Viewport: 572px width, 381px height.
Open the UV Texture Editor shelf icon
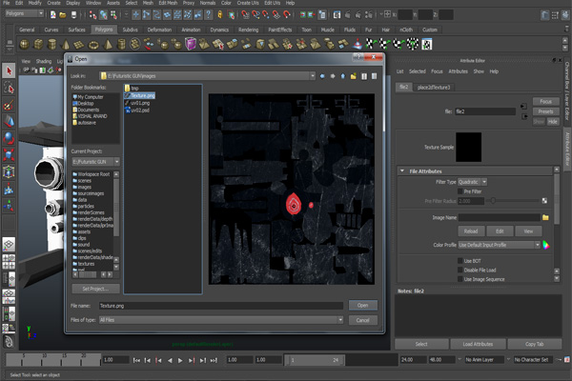(427, 45)
